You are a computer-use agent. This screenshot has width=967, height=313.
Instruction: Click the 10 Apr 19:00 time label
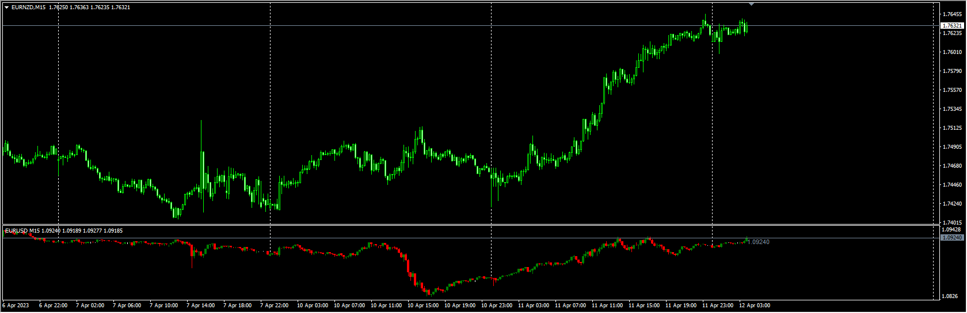pos(460,306)
